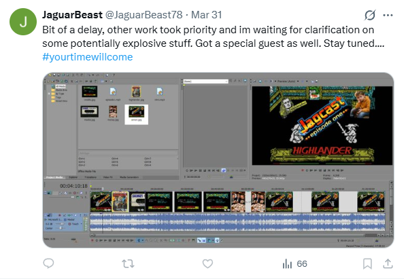
Task: Follow the #yourtimewillcome hashtag link
Action: [x=88, y=57]
